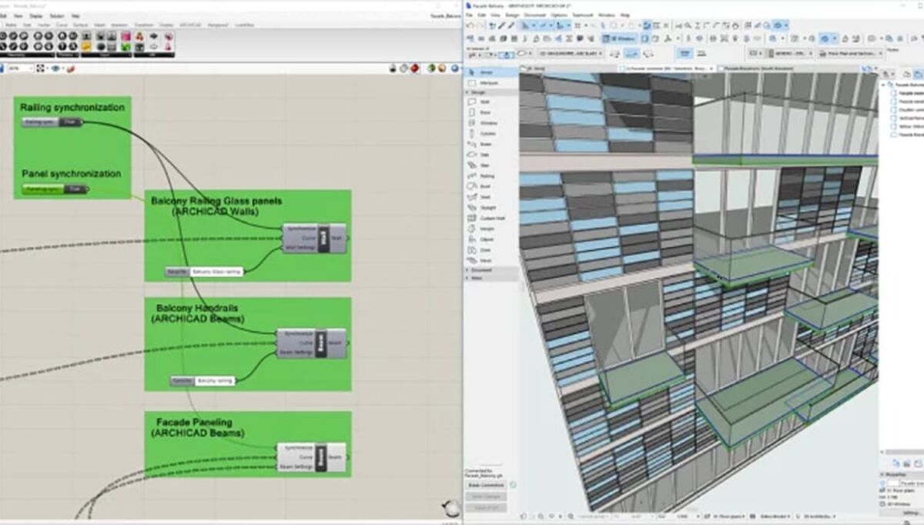Click Balcony Glass railing value panel
Image resolution: width=924 pixels, height=525 pixels.
point(216,272)
